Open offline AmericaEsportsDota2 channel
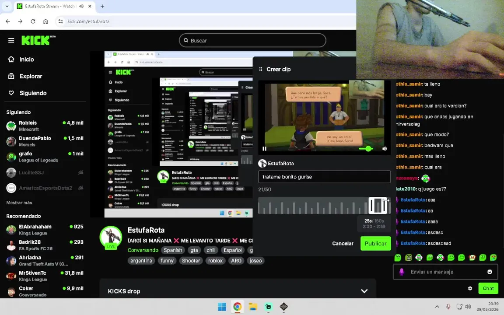The width and height of the screenshot is (504, 315). [x=45, y=188]
